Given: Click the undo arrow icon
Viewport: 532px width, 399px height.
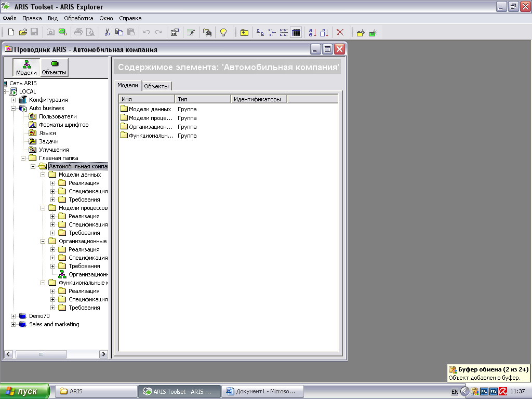Looking at the screenshot, I should pyautogui.click(x=147, y=32).
